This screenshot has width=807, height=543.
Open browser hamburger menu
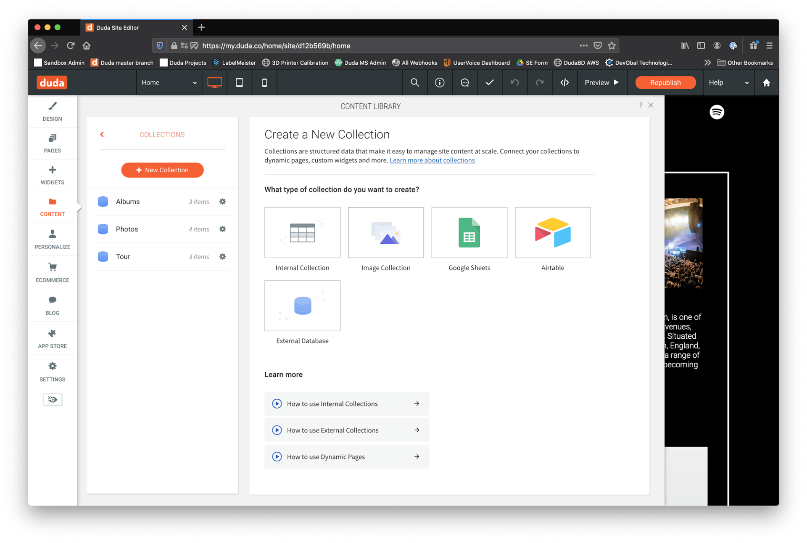point(769,45)
